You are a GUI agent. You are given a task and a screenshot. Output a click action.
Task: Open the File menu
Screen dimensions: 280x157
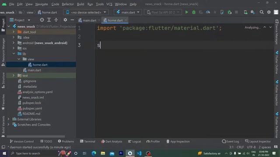tap(12, 4)
